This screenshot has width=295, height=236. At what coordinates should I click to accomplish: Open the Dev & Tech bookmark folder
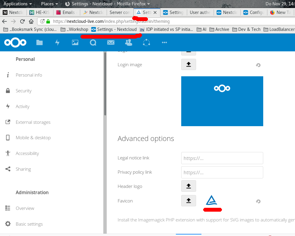[247, 29]
